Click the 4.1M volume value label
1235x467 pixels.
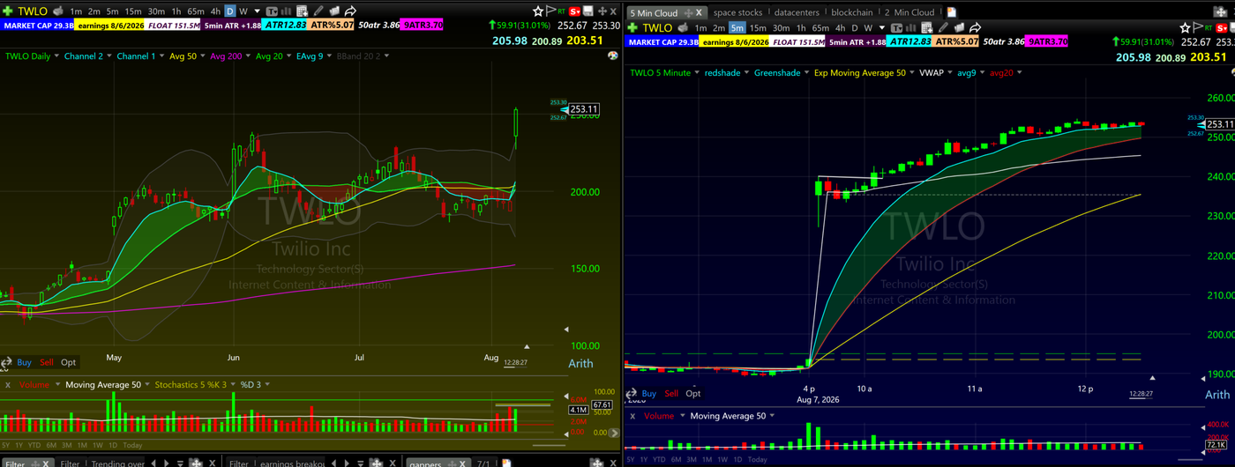pos(579,411)
